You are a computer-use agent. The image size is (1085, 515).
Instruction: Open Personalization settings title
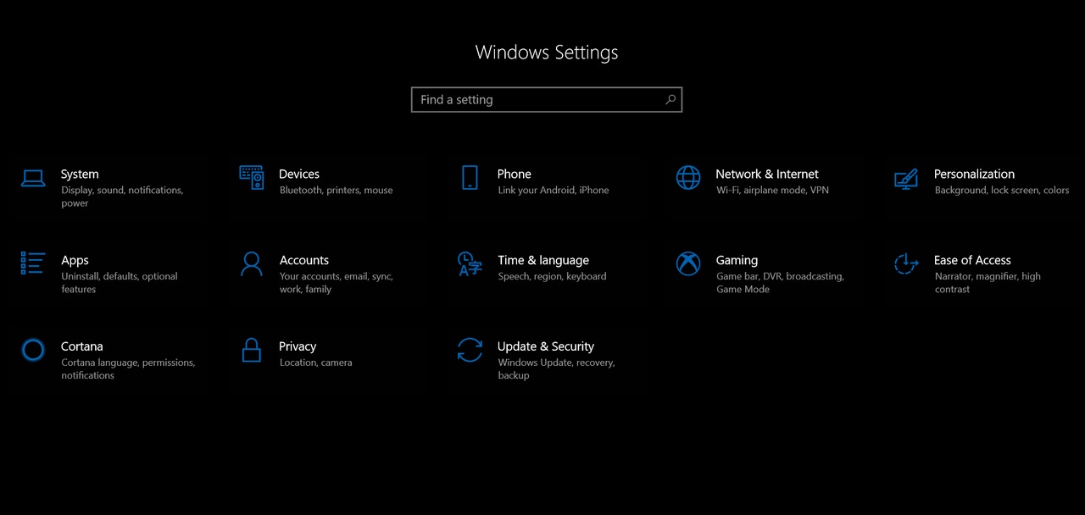point(974,174)
